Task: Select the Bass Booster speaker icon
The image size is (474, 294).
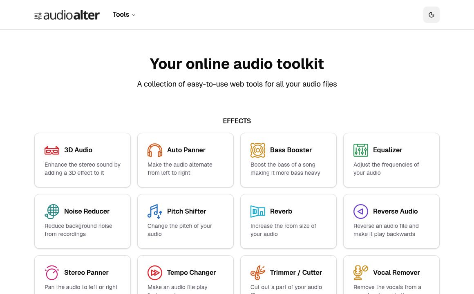Action: [258, 150]
